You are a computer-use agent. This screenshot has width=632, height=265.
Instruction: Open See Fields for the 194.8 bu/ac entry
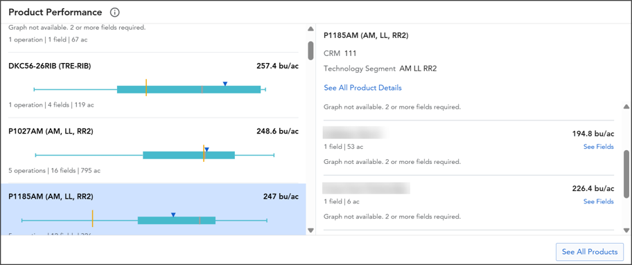599,147
